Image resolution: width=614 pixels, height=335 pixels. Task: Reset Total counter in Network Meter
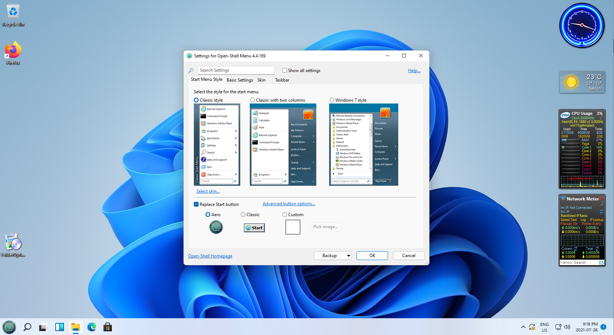(x=597, y=249)
